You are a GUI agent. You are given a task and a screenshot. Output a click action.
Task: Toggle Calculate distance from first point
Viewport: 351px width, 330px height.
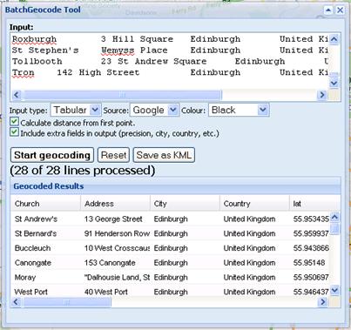(14, 122)
